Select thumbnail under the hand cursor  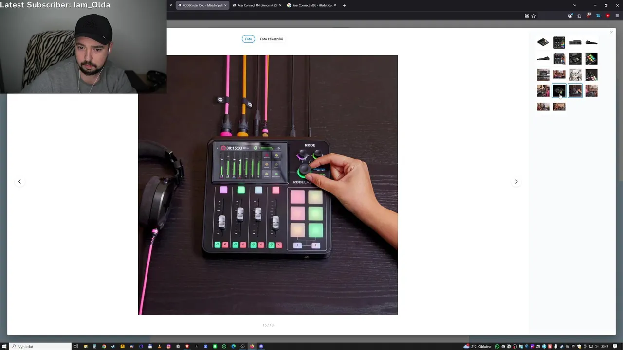(x=559, y=90)
